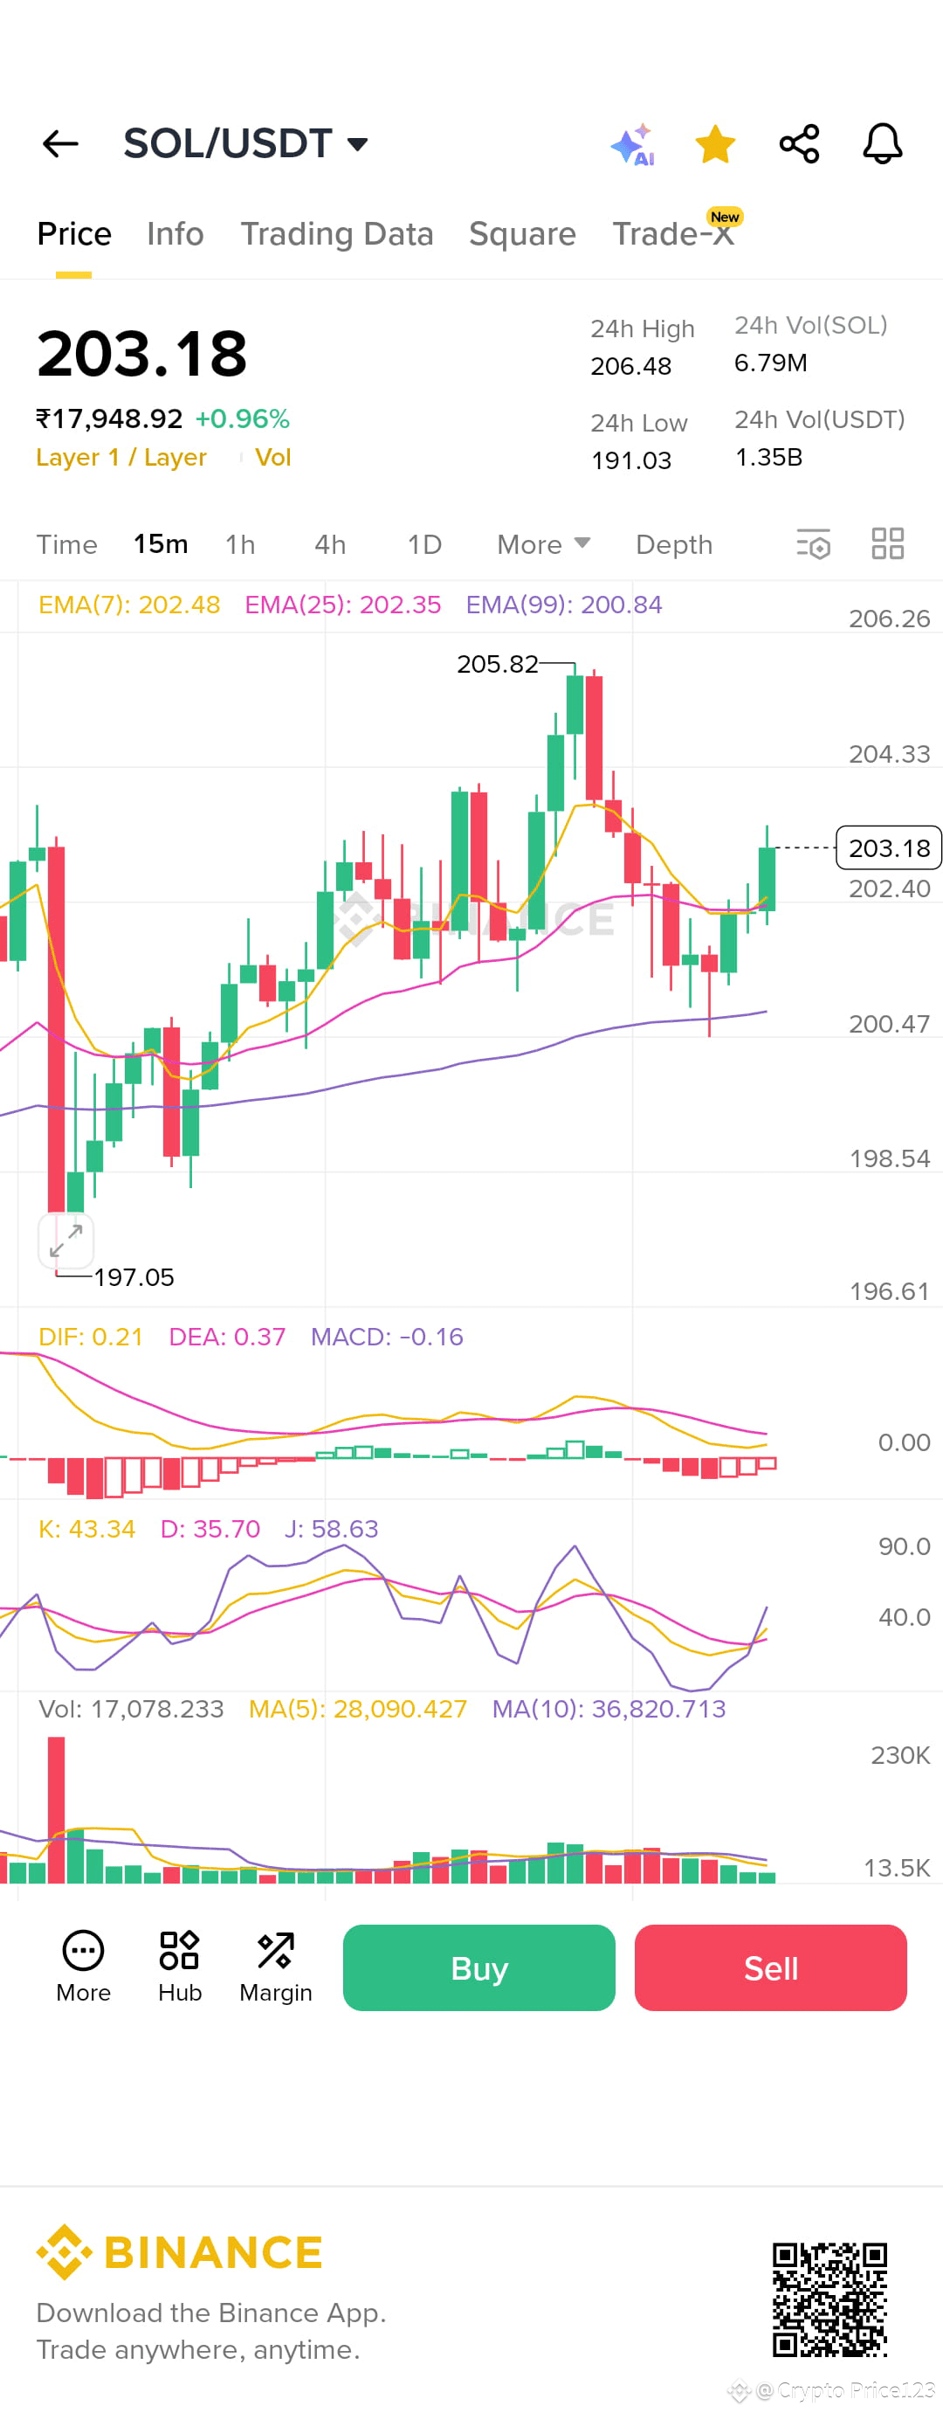943x2413 pixels.
Task: Select the 15m interval
Action: [160, 544]
